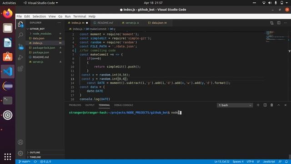Open the View menu
This screenshot has width=291, height=164.
(x=52, y=16)
